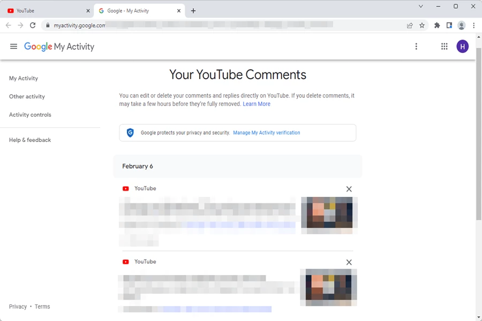Open the browser extensions puzzle icon
The height and width of the screenshot is (321, 482).
[437, 26]
